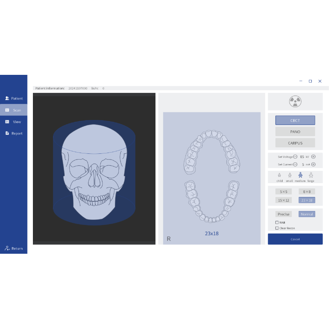Viewport: 329px width, 329px height.
Task: Switch to Normal scan quality
Action: (307, 214)
